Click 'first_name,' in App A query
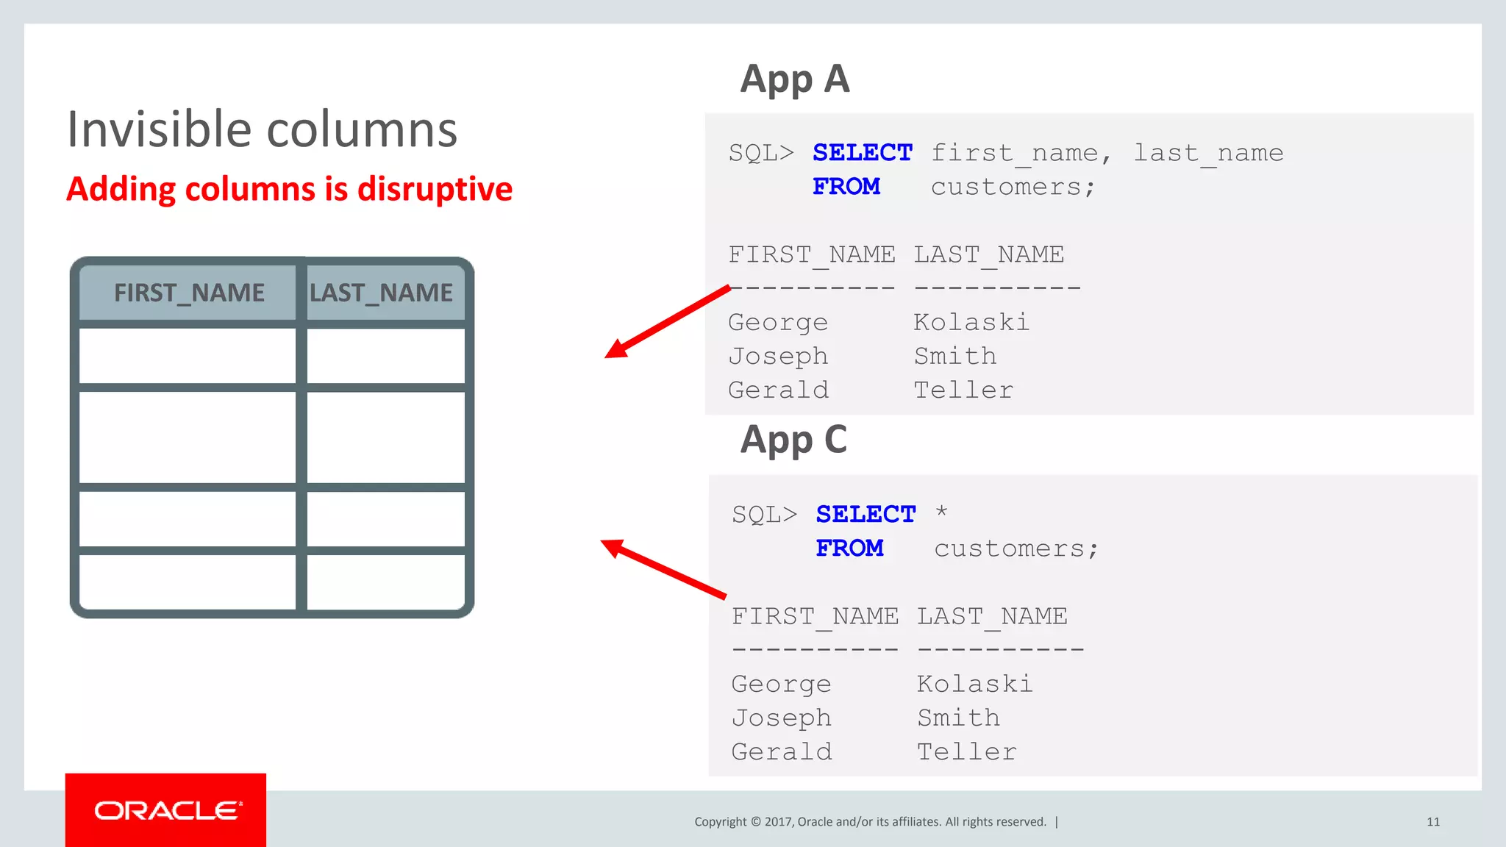 pos(1022,153)
